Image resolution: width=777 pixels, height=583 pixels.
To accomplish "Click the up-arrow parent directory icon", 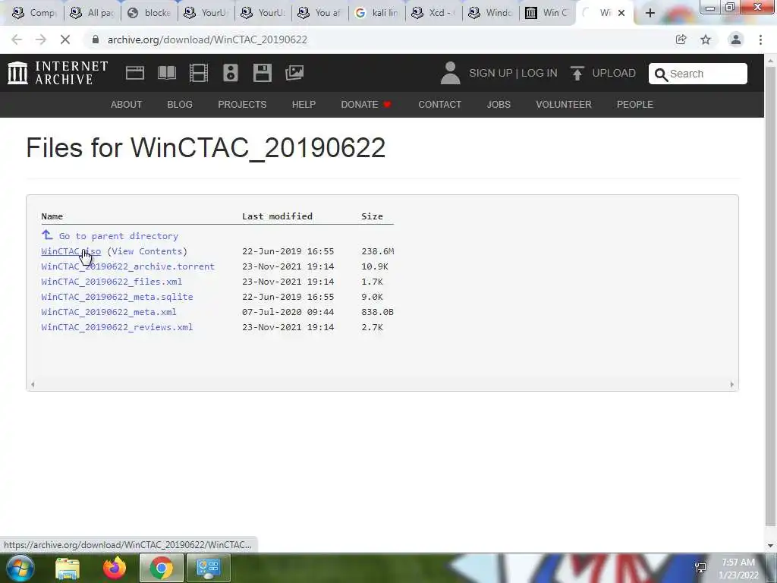I will (47, 235).
